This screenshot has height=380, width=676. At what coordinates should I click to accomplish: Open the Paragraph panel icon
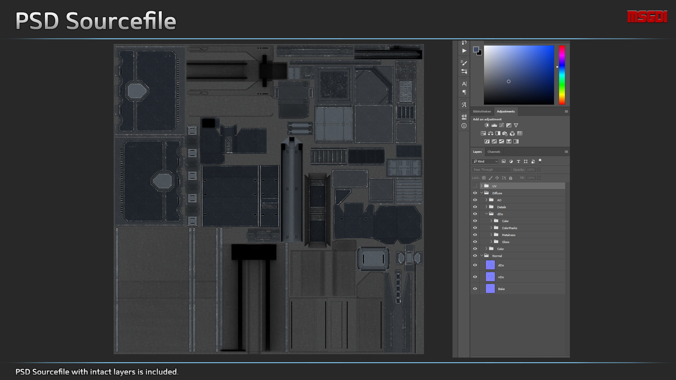coord(464,92)
